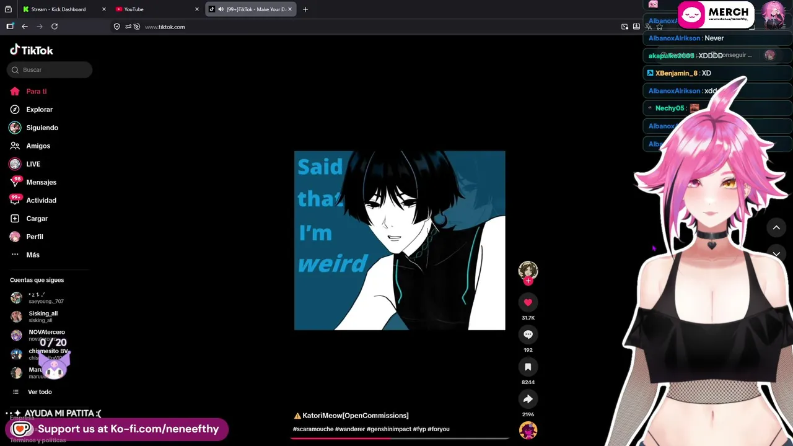This screenshot has width=793, height=446.
Task: Open the #wanderer hashtag
Action: 350,429
